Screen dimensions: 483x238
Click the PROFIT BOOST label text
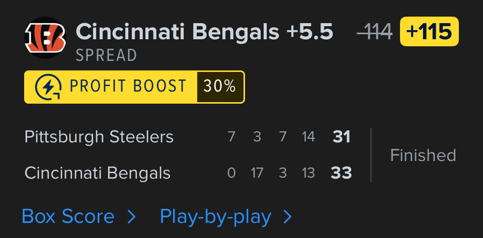[x=128, y=87]
